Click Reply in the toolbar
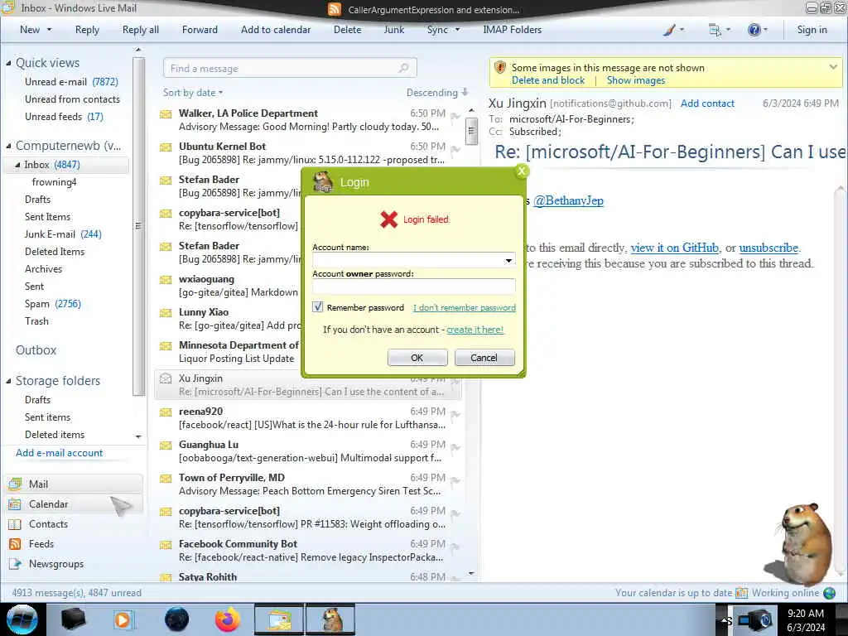848x636 pixels. tap(87, 30)
